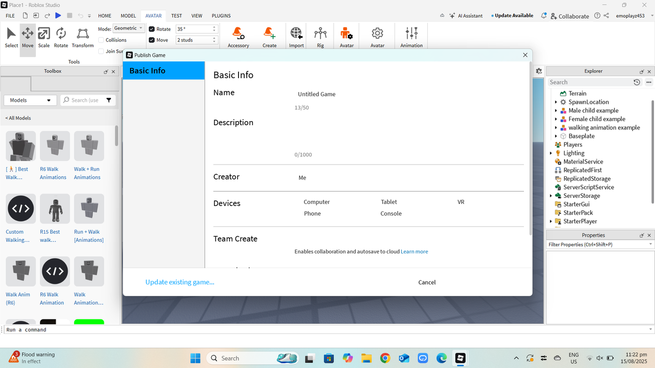
Task: Switch to the TEST tab
Action: coord(177,16)
